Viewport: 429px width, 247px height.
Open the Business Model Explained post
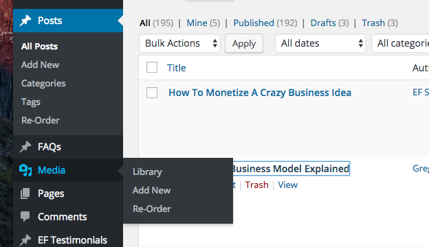pos(291,169)
